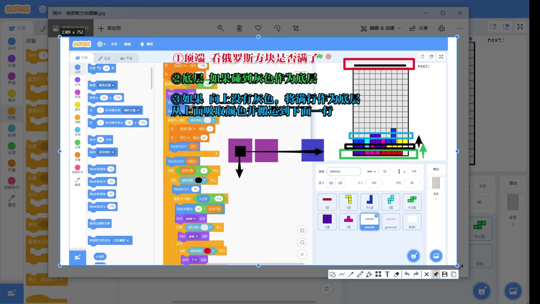Reset workspace zoom with the equals button
This screenshot has width=540, height=304.
tap(327, 289)
